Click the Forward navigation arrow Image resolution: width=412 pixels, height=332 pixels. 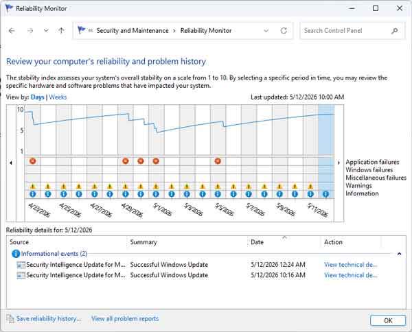pyautogui.click(x=30, y=31)
